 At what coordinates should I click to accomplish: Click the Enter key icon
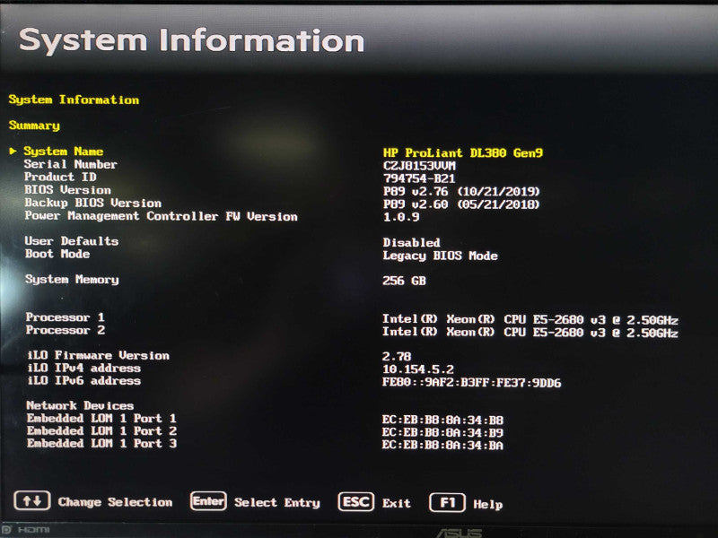(x=208, y=501)
